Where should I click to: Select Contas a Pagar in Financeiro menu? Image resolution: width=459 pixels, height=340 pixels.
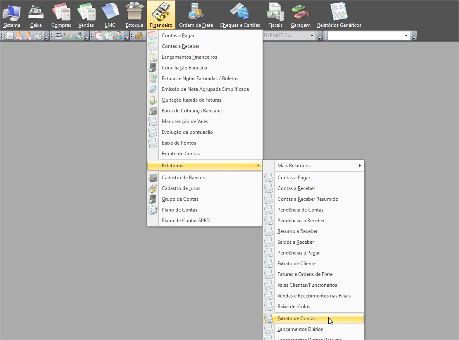(205, 36)
